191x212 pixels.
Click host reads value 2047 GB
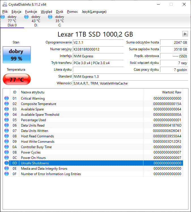[x=174, y=43]
